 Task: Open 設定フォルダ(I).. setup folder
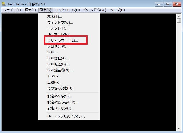click(69, 108)
